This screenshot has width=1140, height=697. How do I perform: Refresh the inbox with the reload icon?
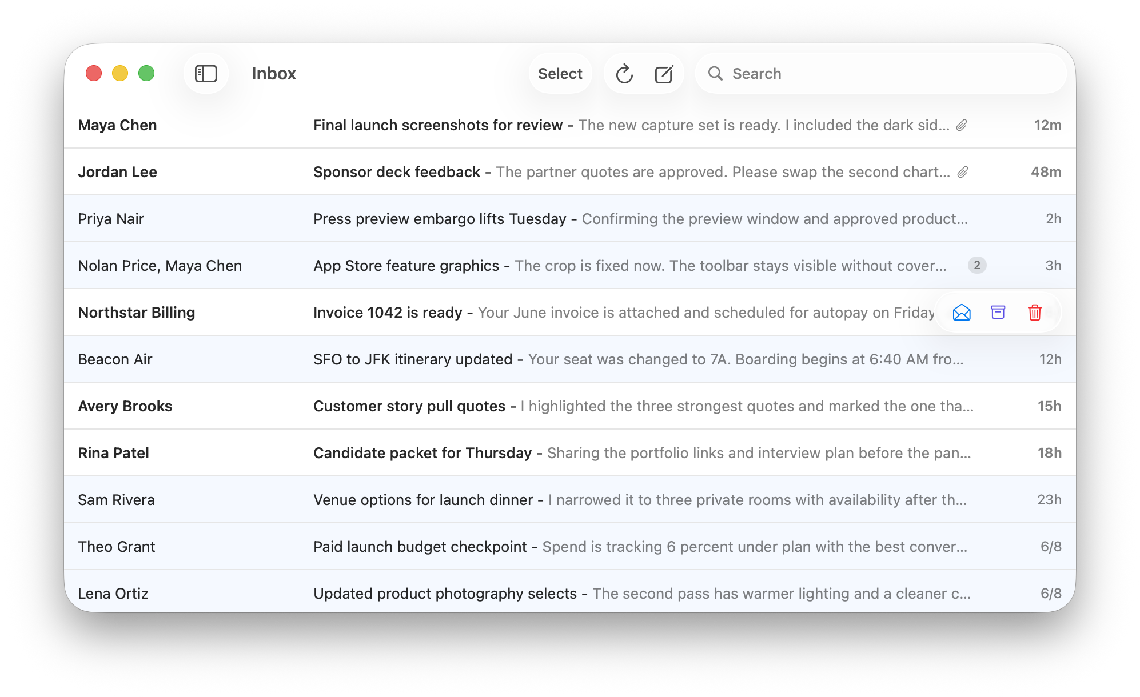point(624,74)
